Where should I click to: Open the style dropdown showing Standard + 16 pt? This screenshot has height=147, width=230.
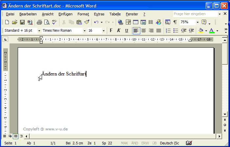[x=39, y=31]
